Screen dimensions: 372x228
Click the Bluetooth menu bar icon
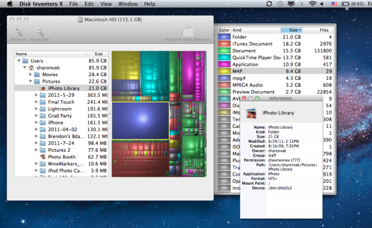[302, 4]
